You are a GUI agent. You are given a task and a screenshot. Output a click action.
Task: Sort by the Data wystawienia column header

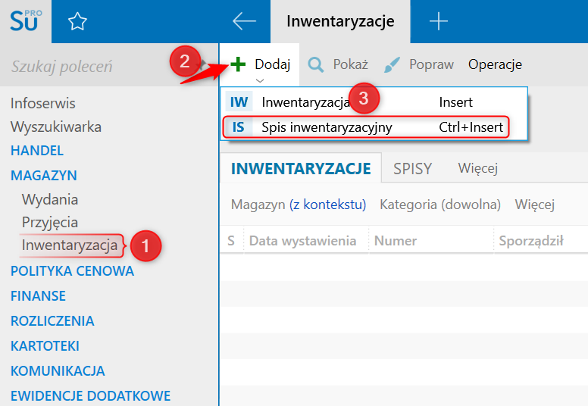click(302, 241)
